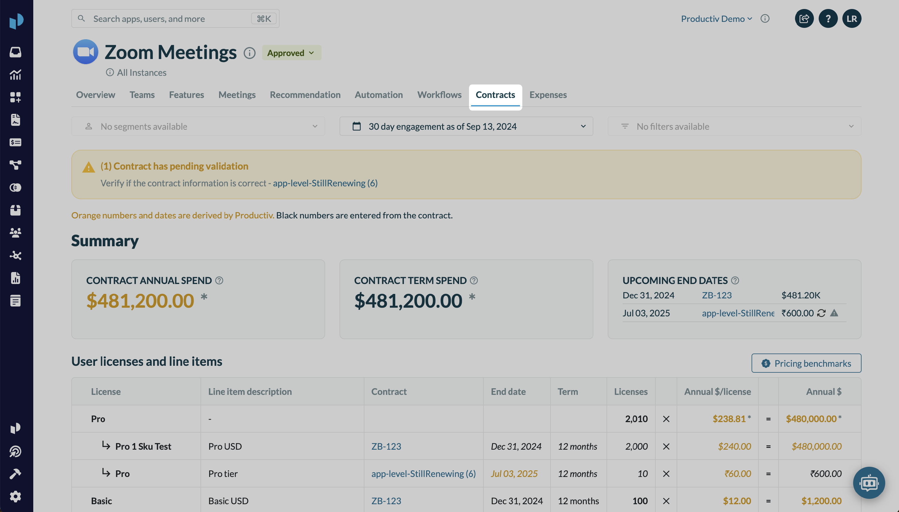Viewport: 899px width, 512px height.
Task: Click the share icon in header
Action: 804,19
